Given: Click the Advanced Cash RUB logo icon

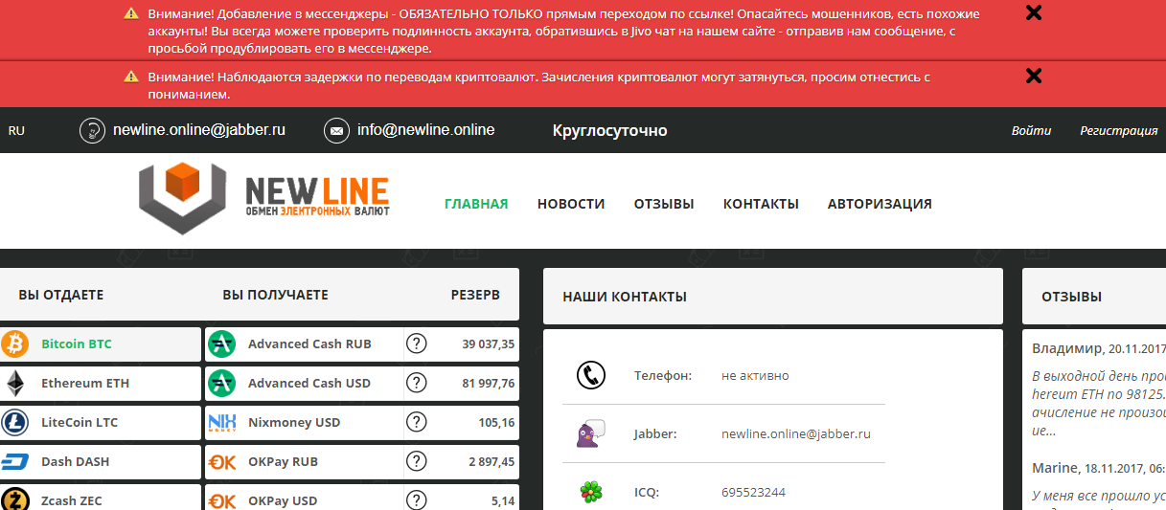Looking at the screenshot, I should pos(222,344).
